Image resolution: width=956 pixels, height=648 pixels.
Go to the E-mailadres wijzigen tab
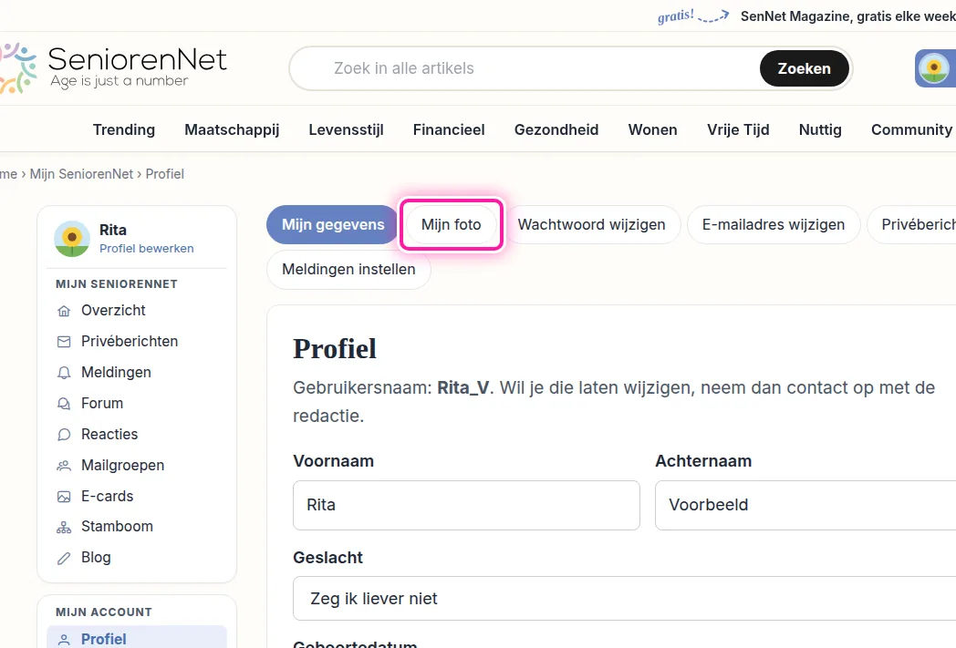[773, 225]
